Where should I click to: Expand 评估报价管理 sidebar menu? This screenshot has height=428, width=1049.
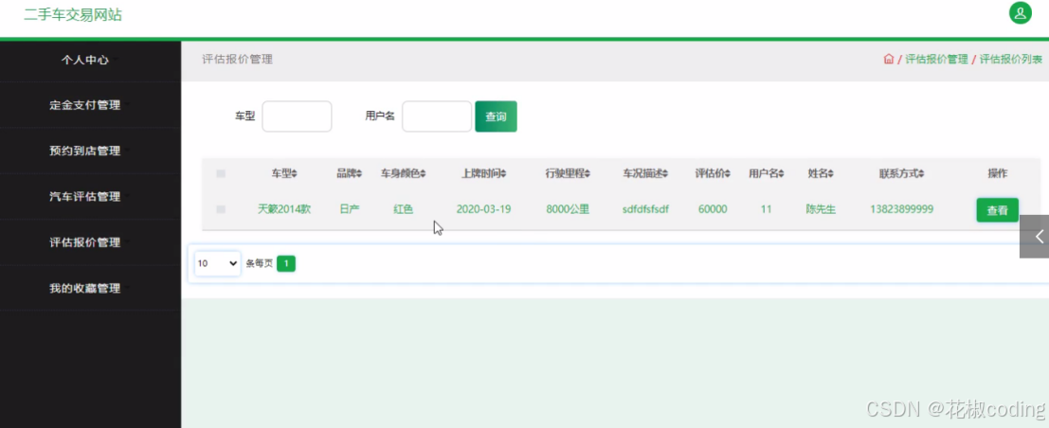pyautogui.click(x=90, y=242)
